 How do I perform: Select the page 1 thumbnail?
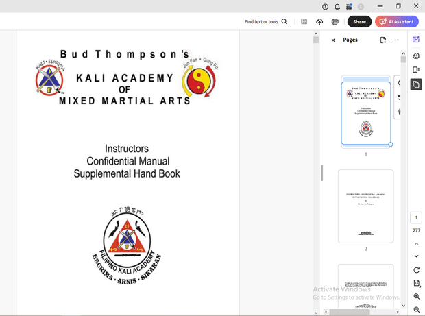[x=365, y=113]
